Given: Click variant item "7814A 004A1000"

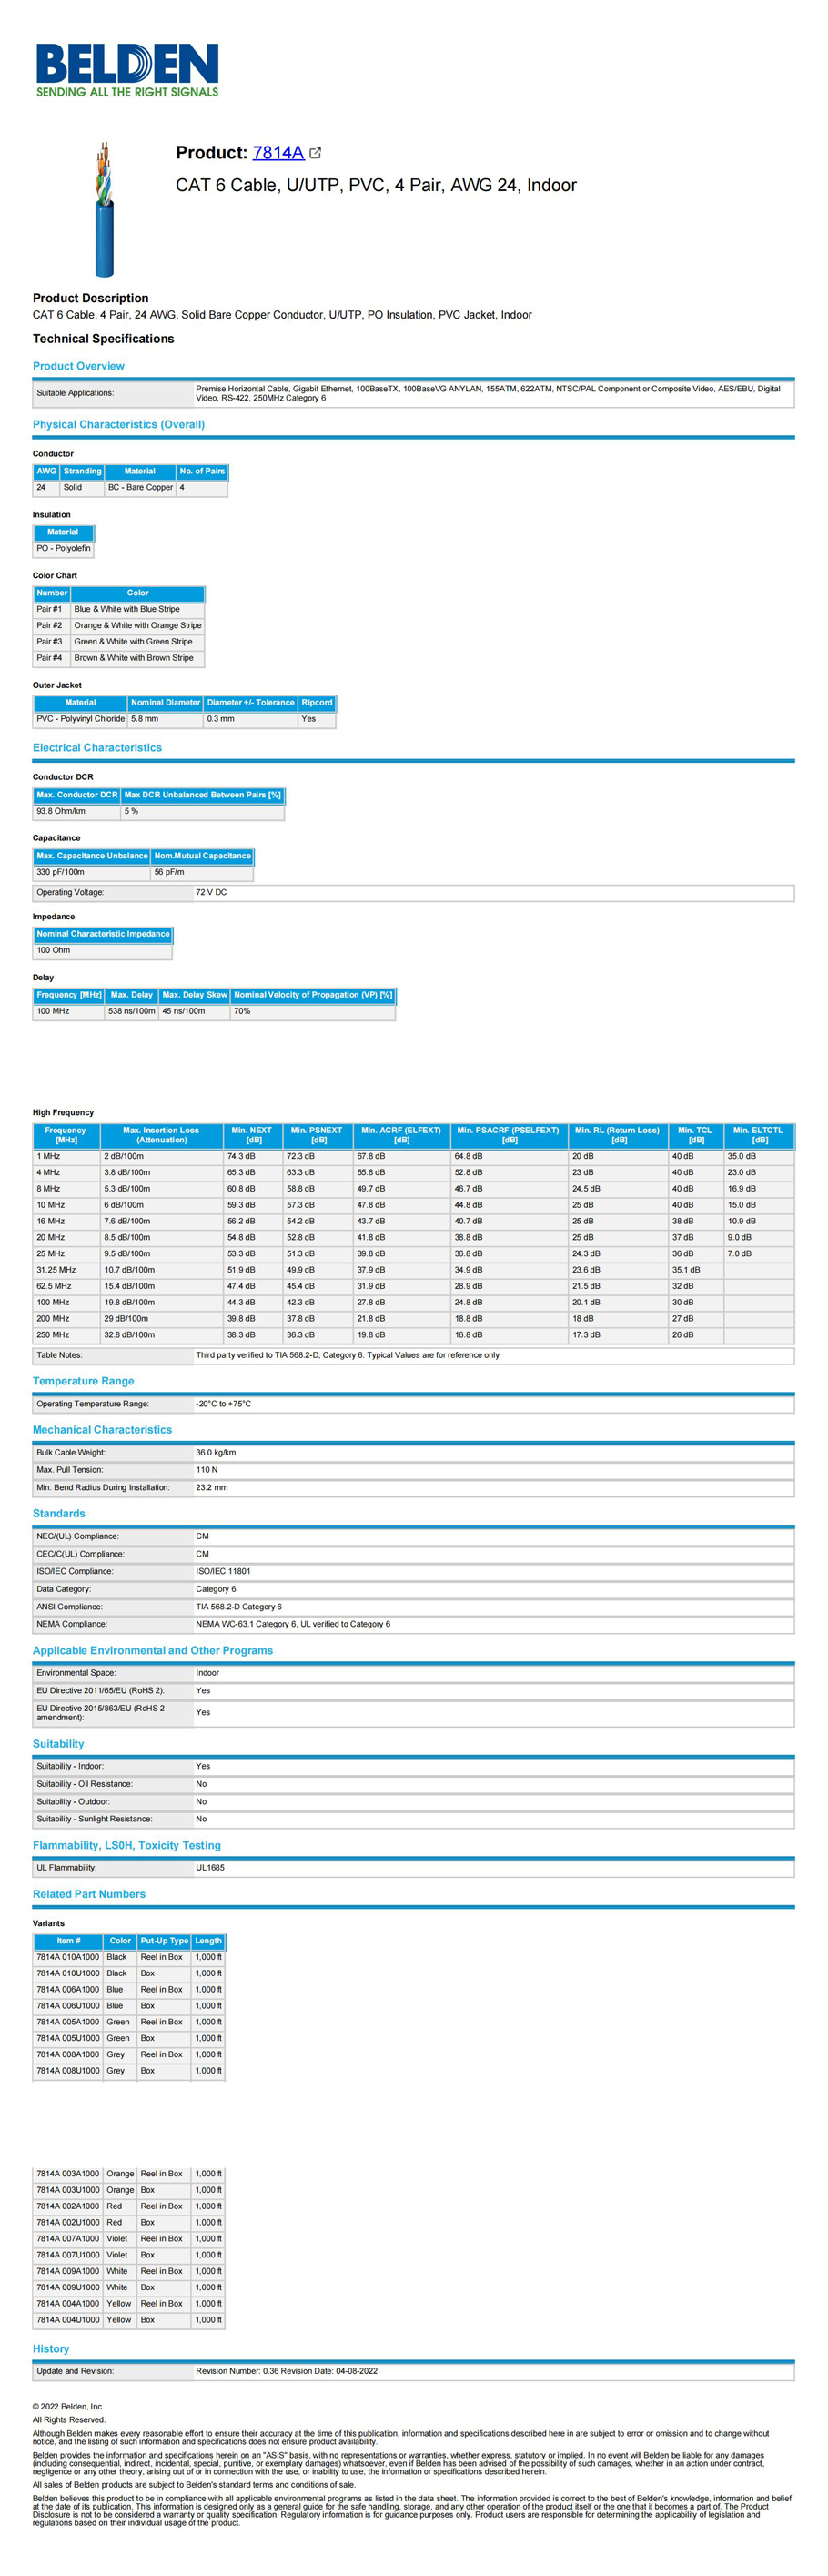Looking at the screenshot, I should pyautogui.click(x=68, y=2305).
